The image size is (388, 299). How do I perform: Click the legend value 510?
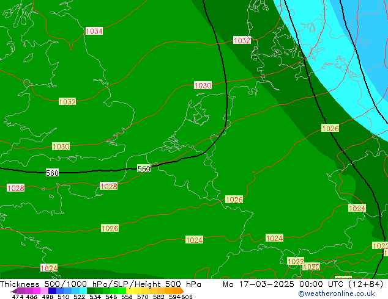tap(64, 297)
